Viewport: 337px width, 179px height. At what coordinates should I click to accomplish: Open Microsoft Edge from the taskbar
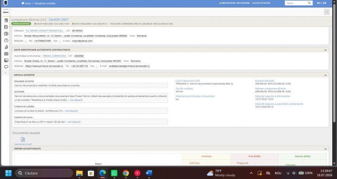[102, 173]
